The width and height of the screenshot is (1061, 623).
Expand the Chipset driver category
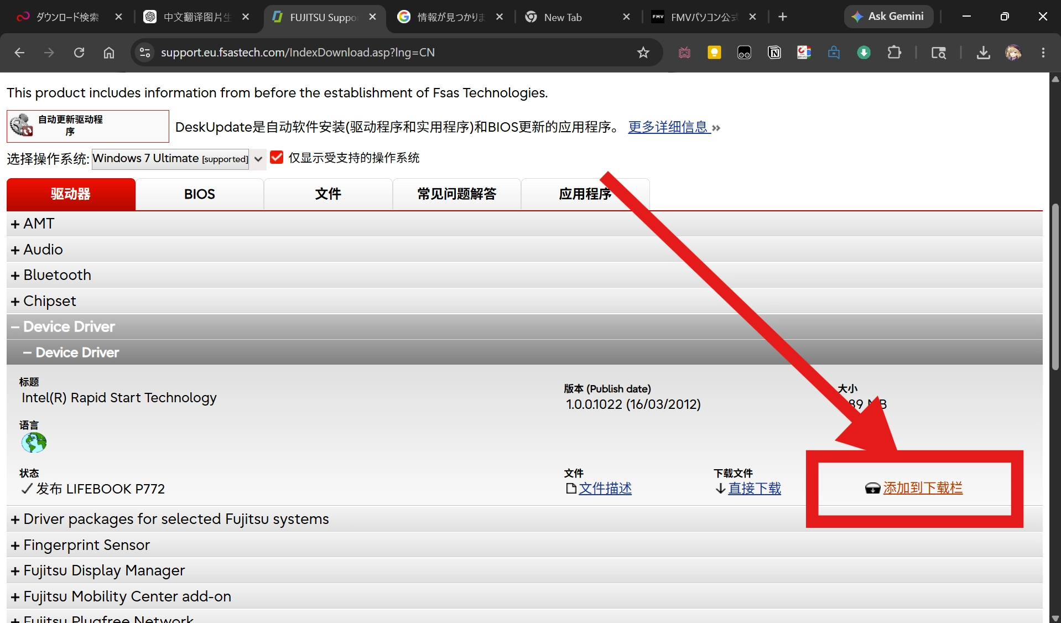point(524,301)
